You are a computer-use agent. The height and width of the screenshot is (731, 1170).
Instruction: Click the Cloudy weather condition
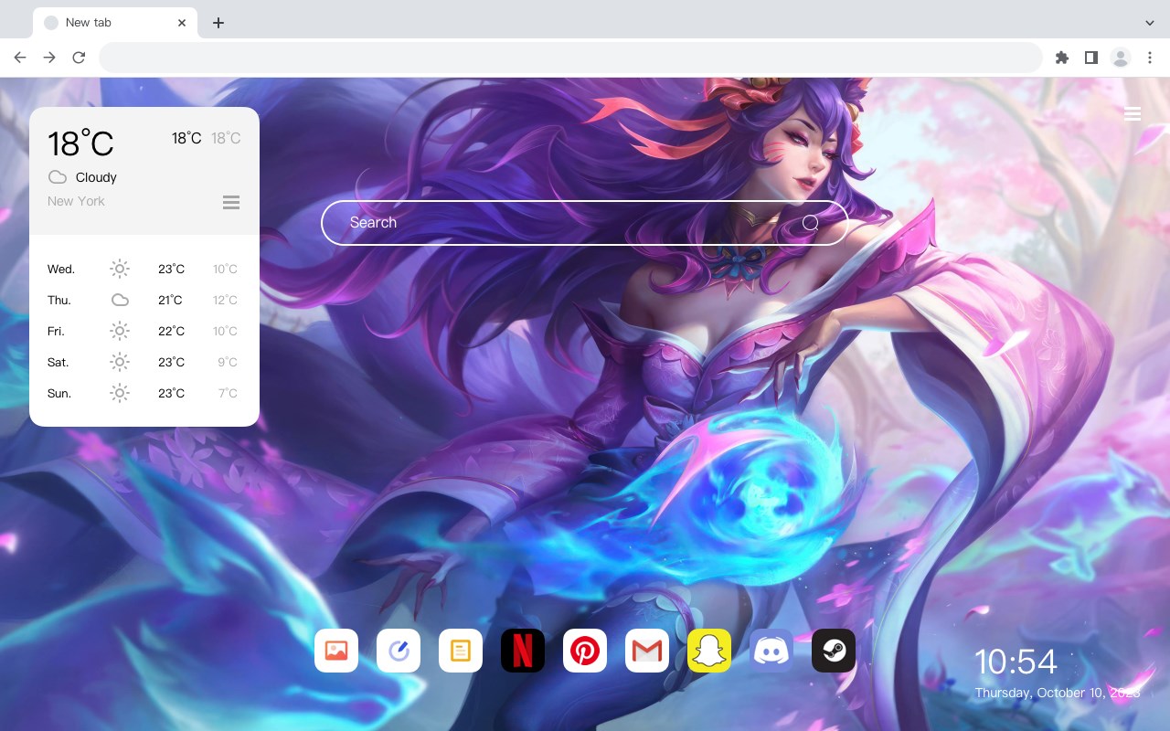[96, 177]
